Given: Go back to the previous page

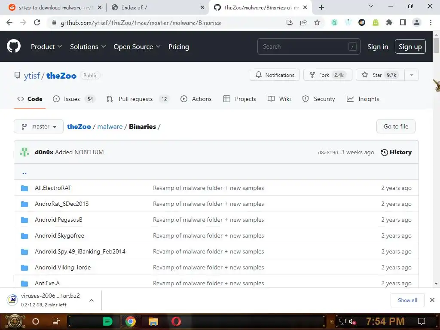Looking at the screenshot, I should tap(9, 22).
